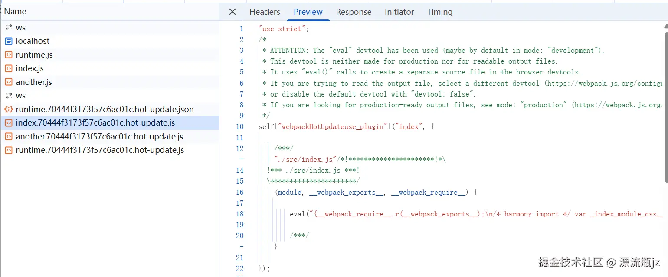Click the script icon beside index.js
This screenshot has width=668, height=277.
point(9,68)
